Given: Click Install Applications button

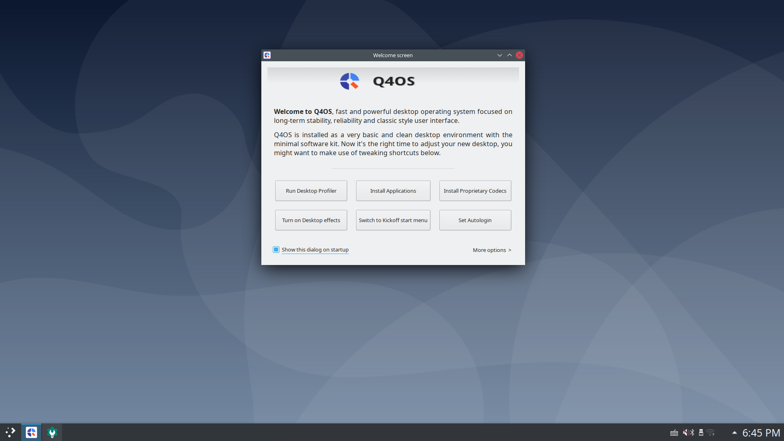Looking at the screenshot, I should (x=393, y=191).
